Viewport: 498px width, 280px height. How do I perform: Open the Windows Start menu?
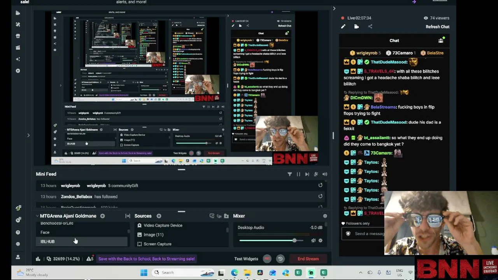point(144,273)
